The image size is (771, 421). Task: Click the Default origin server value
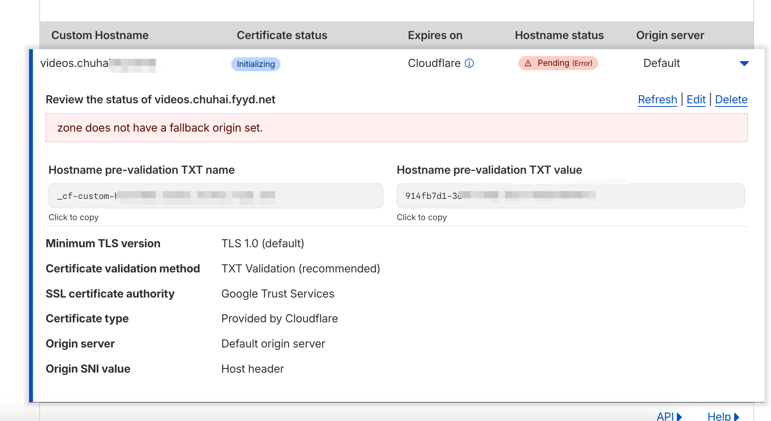pos(273,344)
